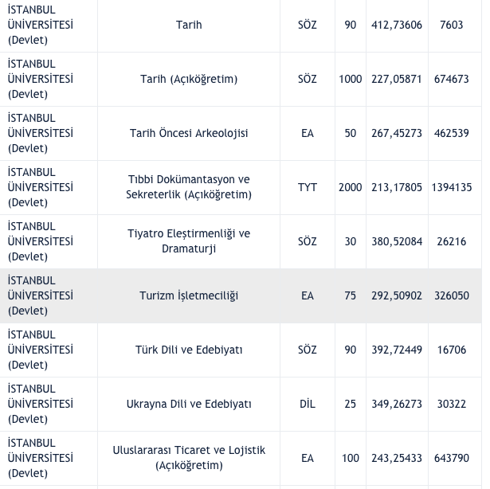Click the DİL score type cell
Viewport: 490px width, 489px height.
308,404
